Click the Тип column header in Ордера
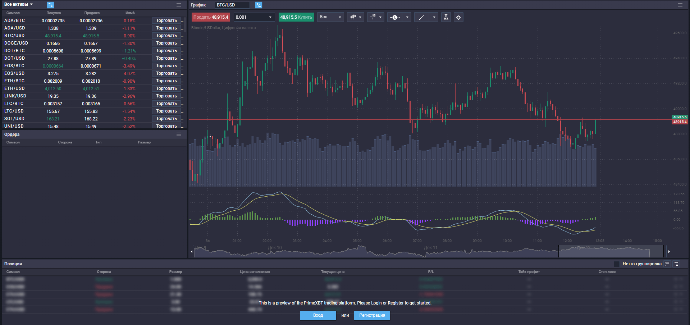 click(98, 142)
